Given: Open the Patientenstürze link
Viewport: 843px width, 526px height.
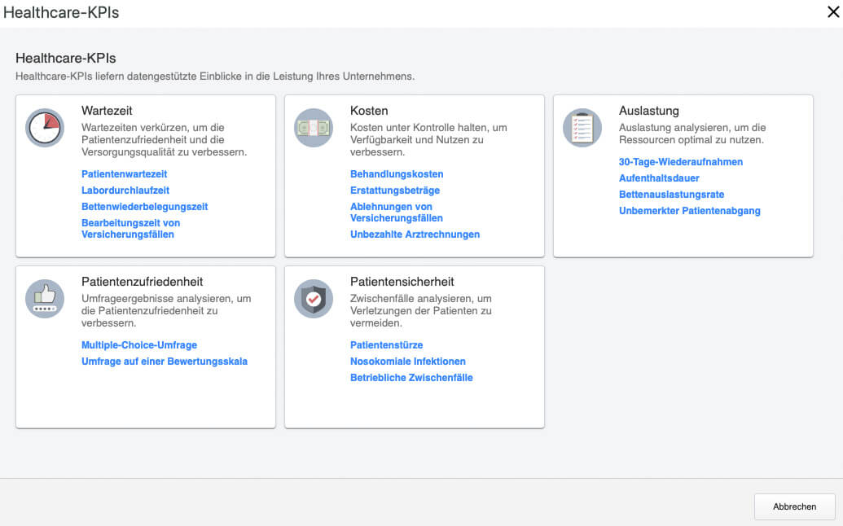Looking at the screenshot, I should coord(387,345).
